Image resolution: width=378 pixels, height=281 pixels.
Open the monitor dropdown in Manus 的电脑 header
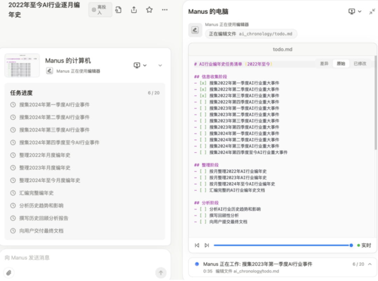(x=355, y=12)
